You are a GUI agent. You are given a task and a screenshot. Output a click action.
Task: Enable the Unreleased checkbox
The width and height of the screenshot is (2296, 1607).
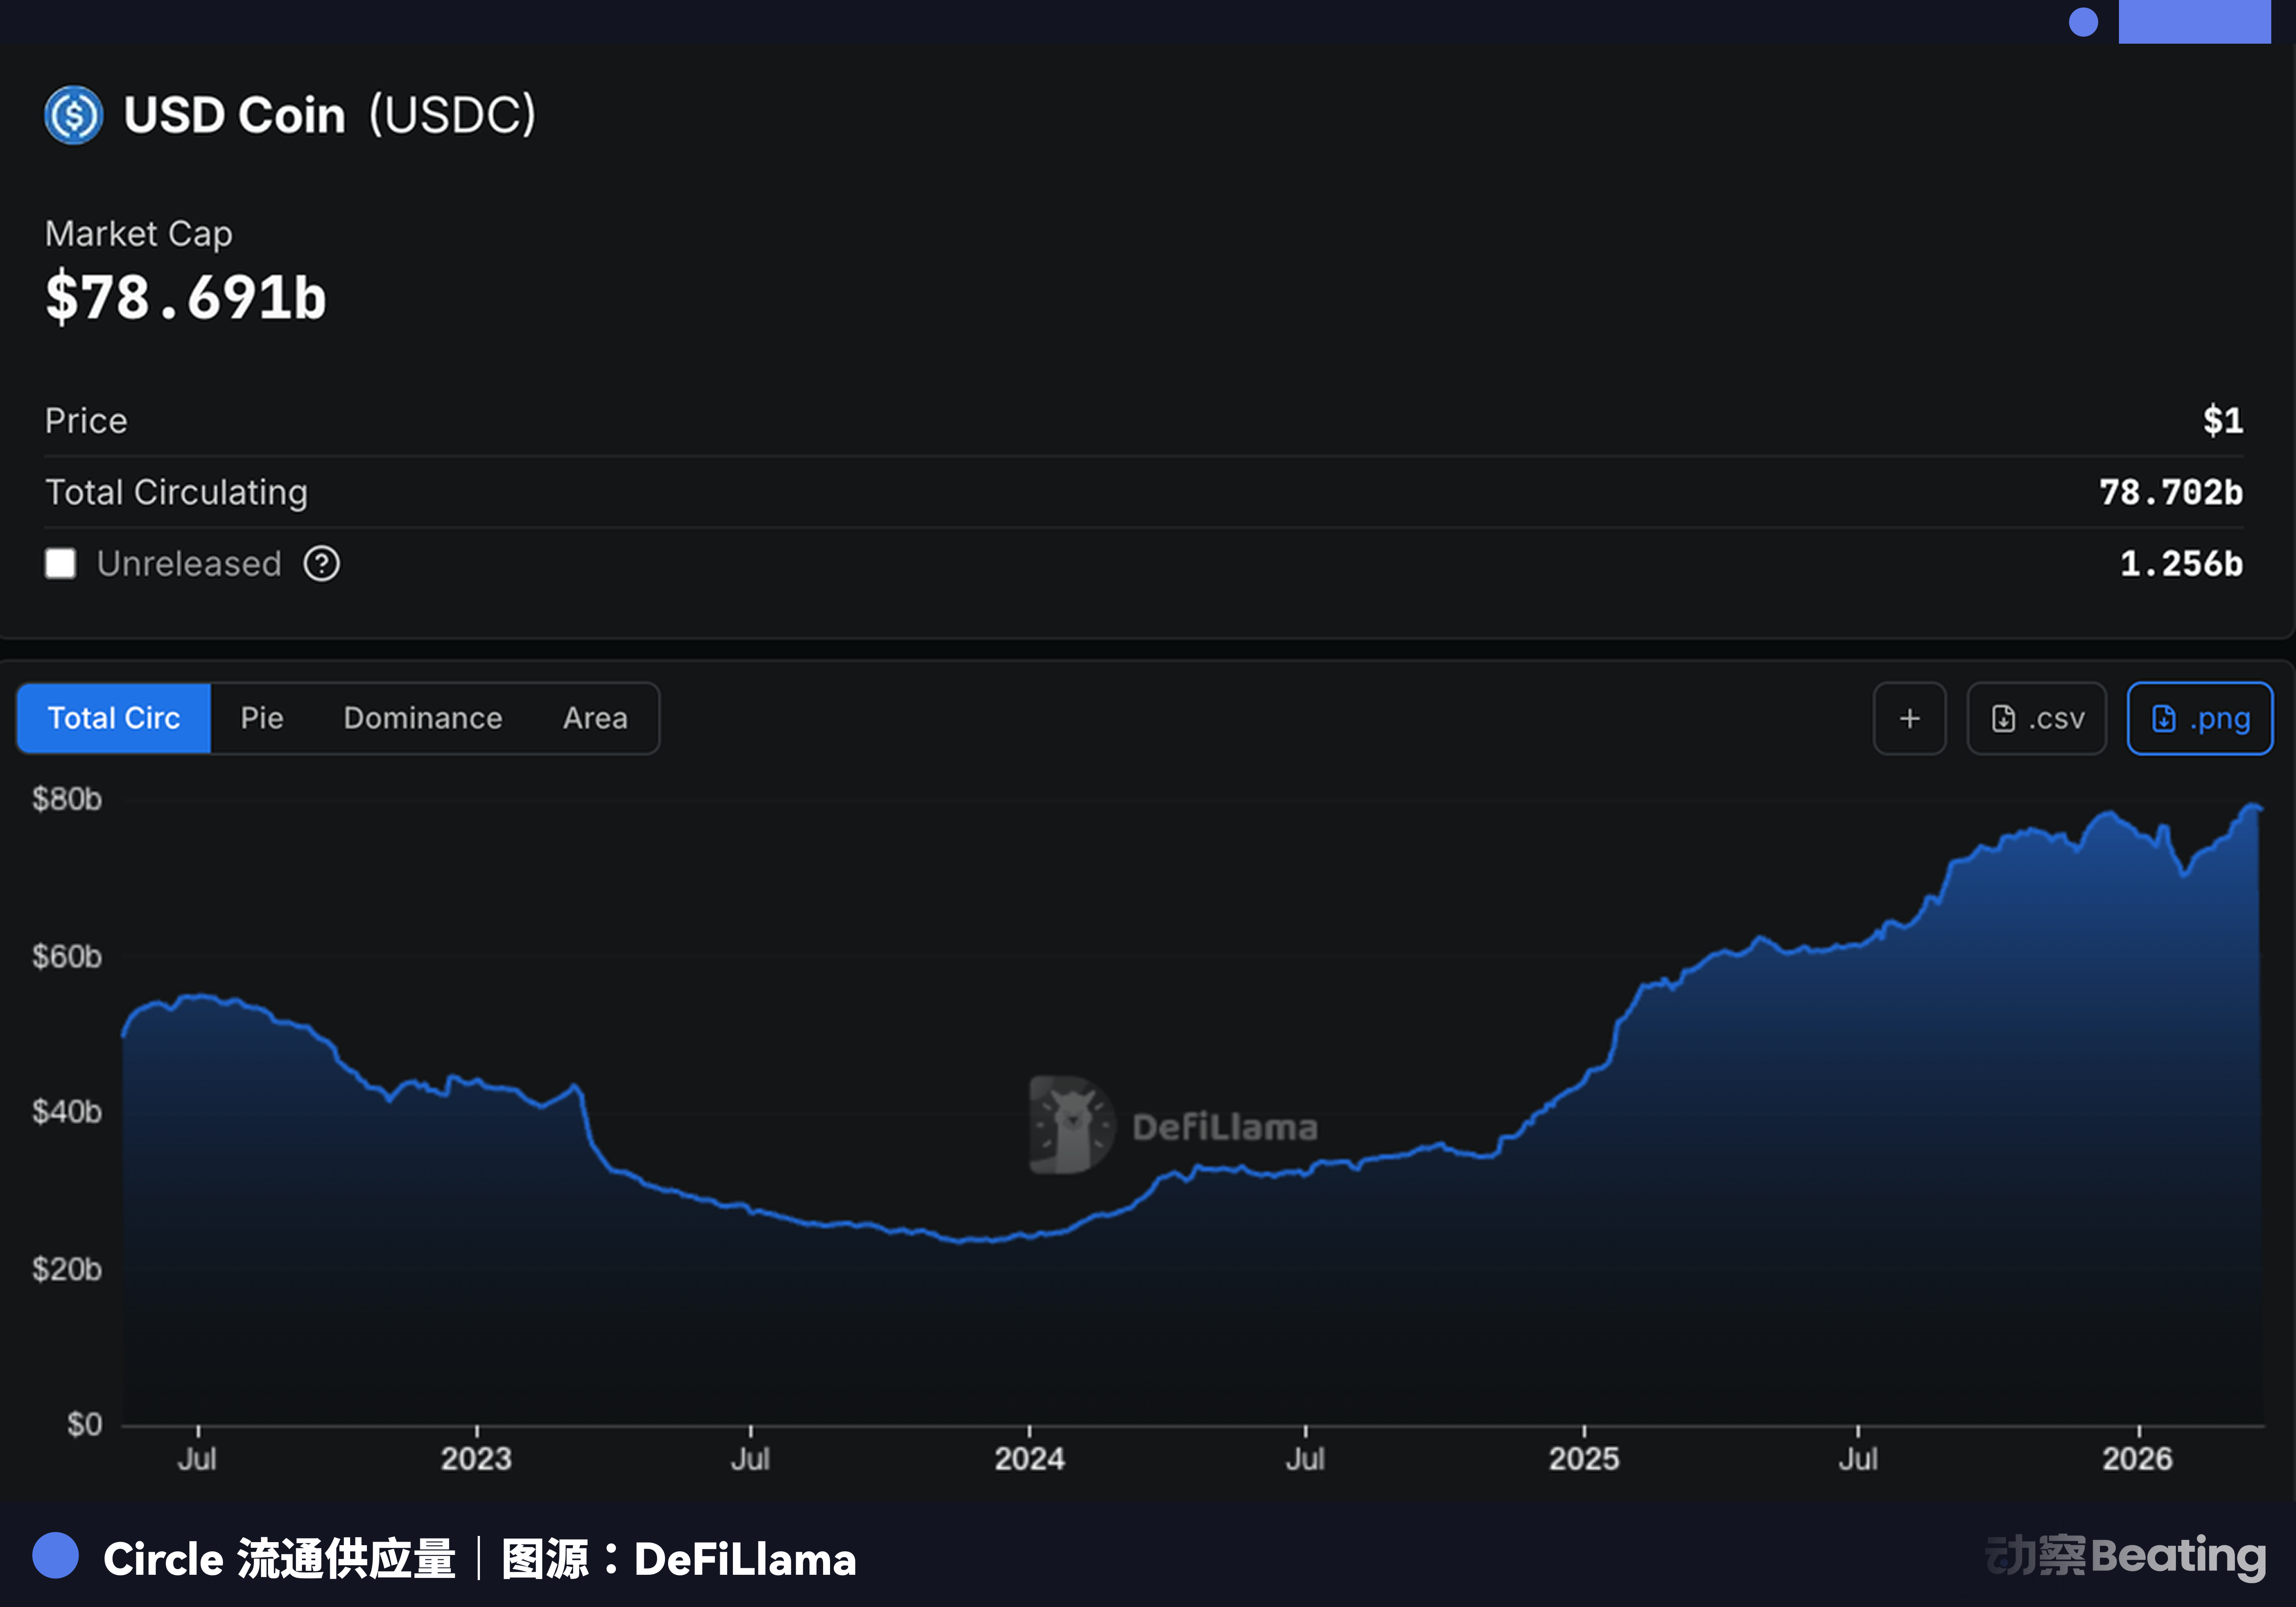pyautogui.click(x=60, y=564)
